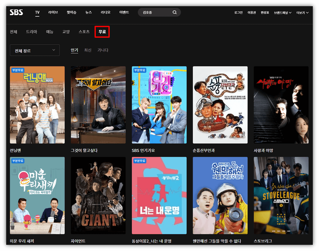Image resolution: width=319 pixels, height=251 pixels.
Task: Open 핫이슈 in top navigation
Action: coord(72,12)
